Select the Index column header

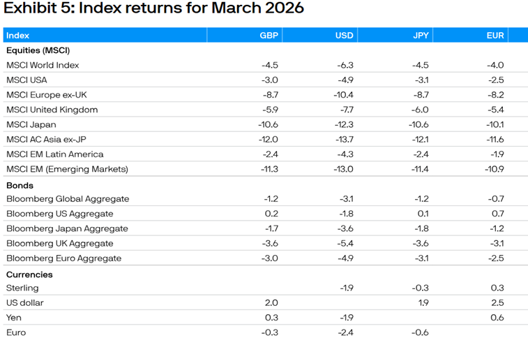[x=18, y=35]
